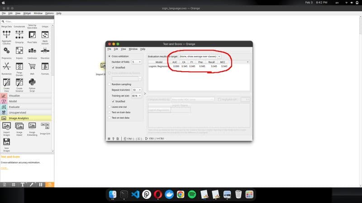Open Visual Studio Code from the dock
The image size is (362, 203).
tap(135, 194)
